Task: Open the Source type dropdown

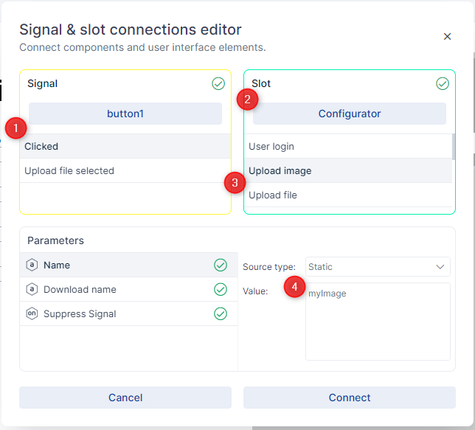Action: pos(378,266)
